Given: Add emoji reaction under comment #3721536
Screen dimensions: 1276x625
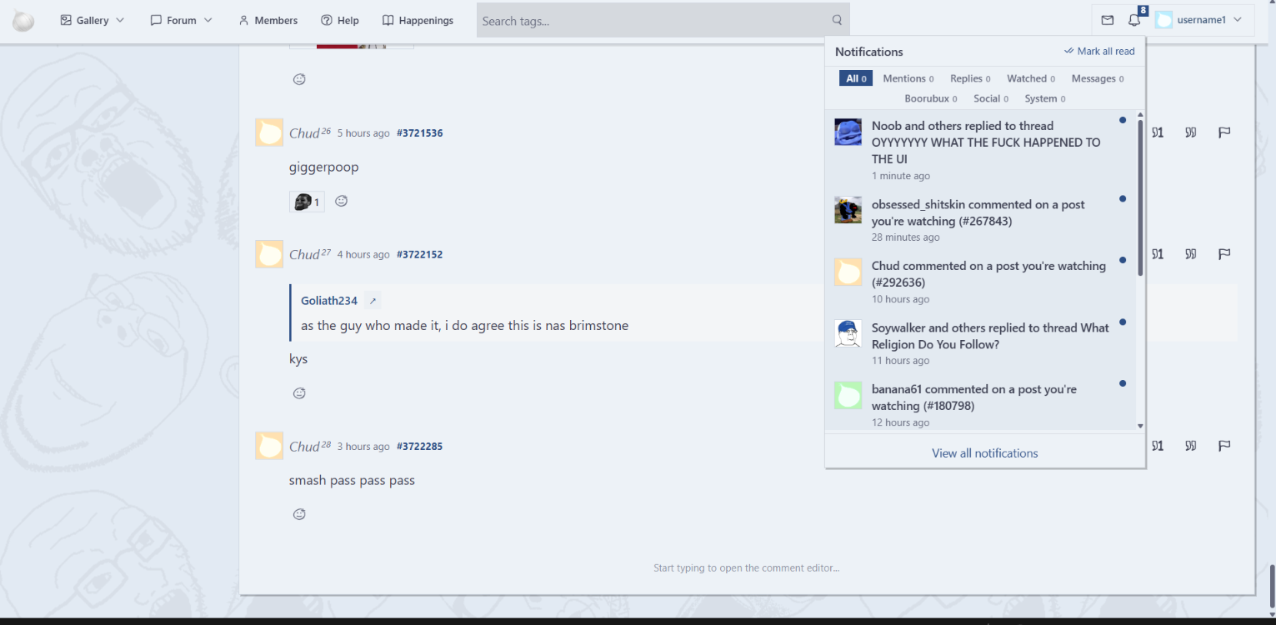Looking at the screenshot, I should pyautogui.click(x=341, y=202).
